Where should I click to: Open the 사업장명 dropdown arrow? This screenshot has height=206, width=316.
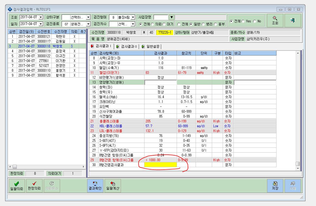click(171, 17)
